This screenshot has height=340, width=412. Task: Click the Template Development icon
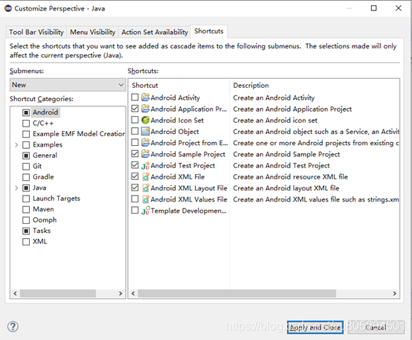click(x=145, y=211)
